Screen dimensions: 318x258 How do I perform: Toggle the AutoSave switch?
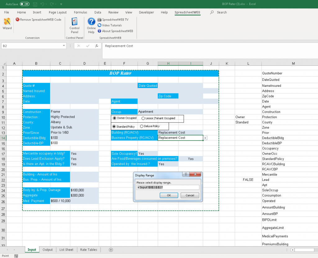coord(25,4)
